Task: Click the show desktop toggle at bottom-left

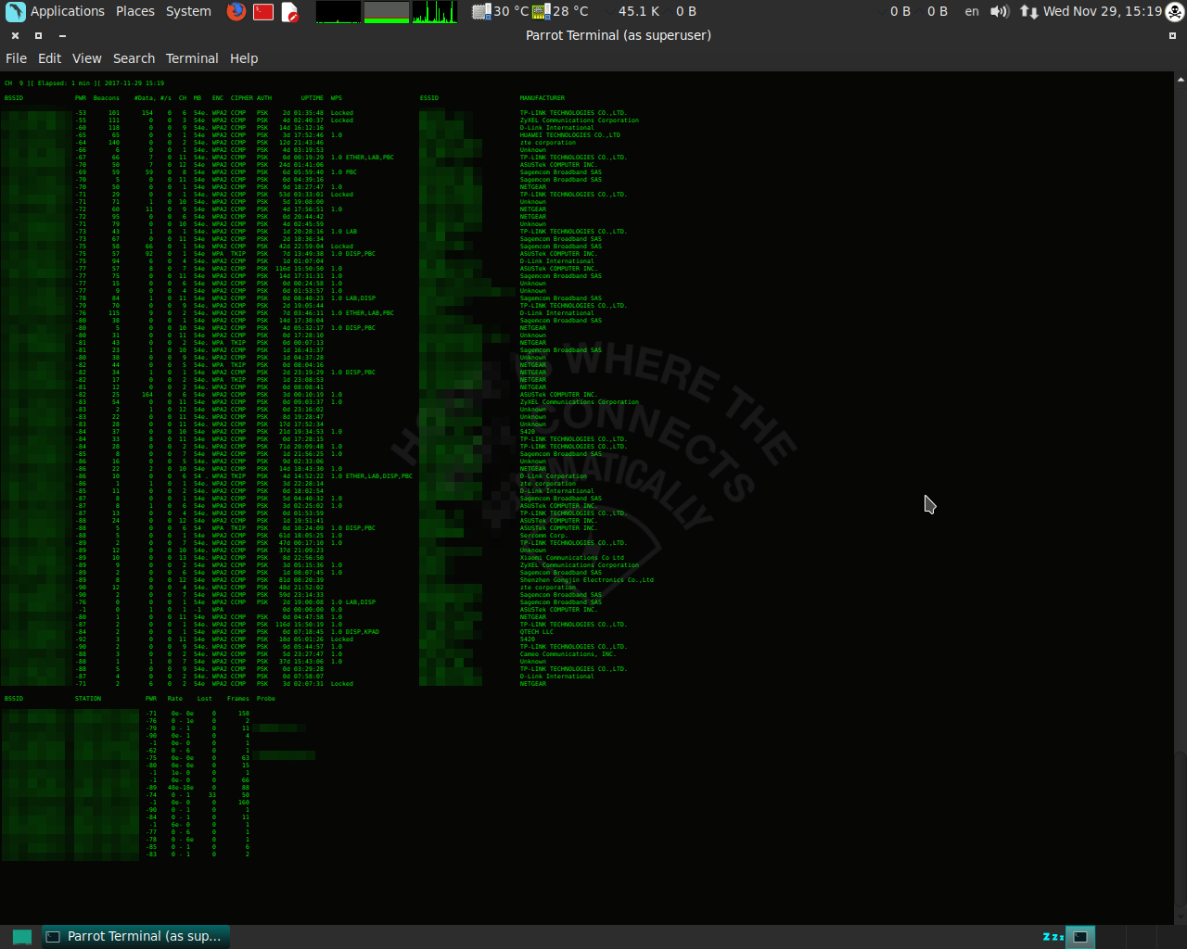Action: [x=20, y=937]
